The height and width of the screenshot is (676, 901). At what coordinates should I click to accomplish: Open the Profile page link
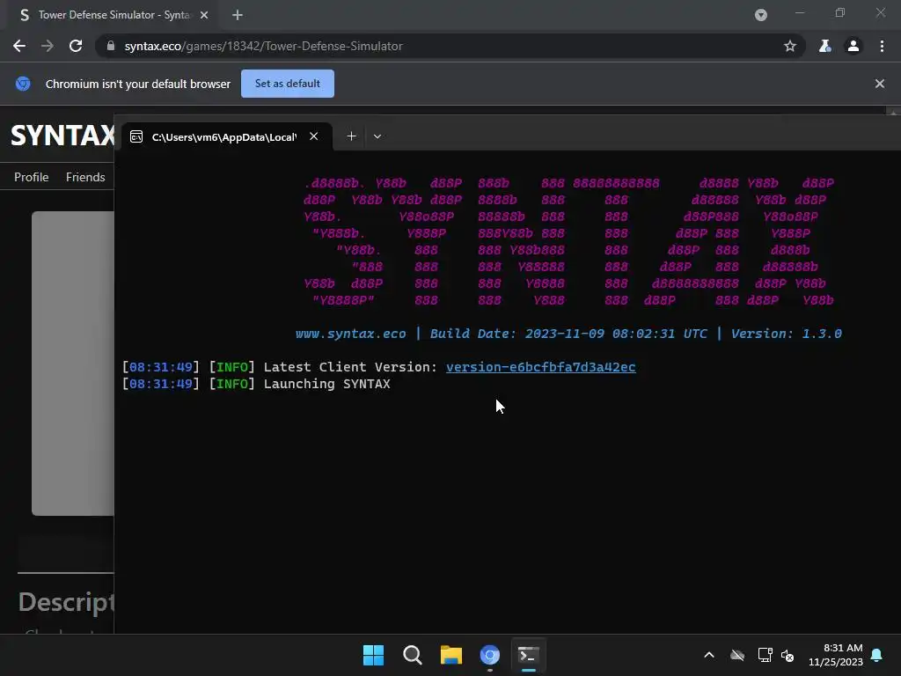point(31,177)
